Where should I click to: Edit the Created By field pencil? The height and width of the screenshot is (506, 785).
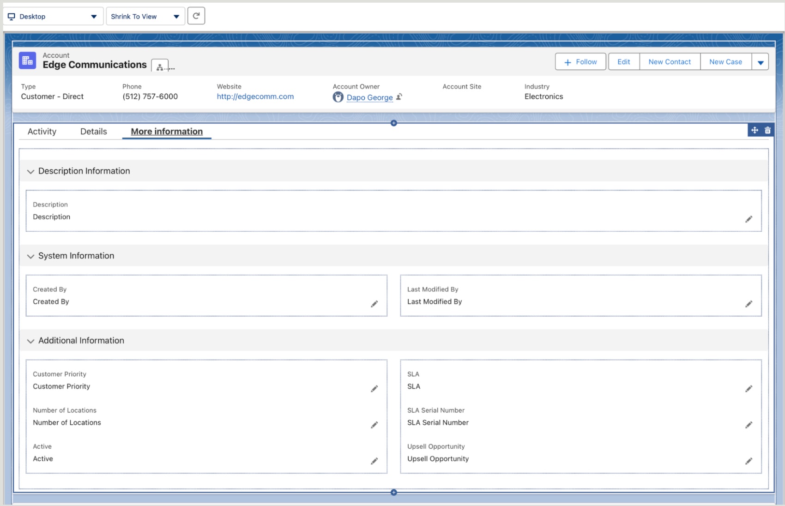click(x=374, y=304)
